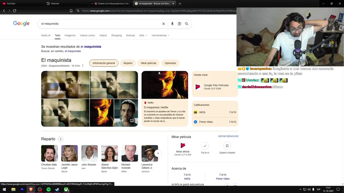Click the Prime Video link under Acerca de

pos(223,179)
